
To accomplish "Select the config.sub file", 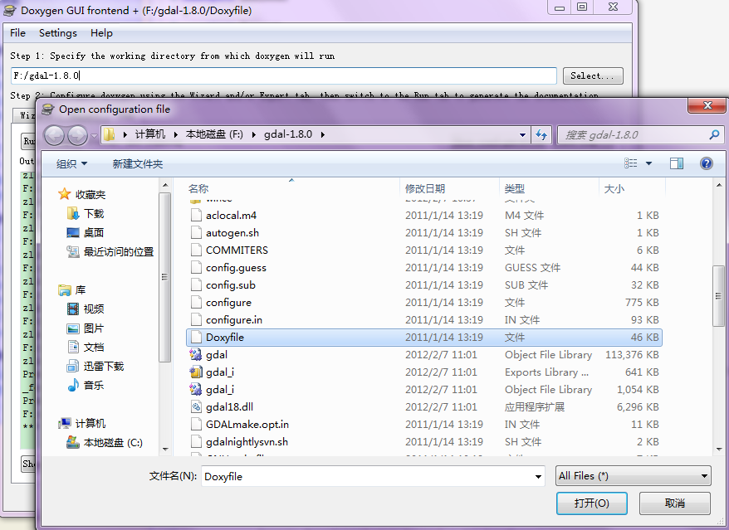I will pyautogui.click(x=424, y=285).
